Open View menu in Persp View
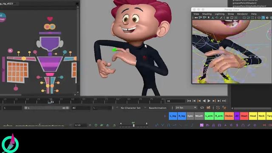The image size is (272, 153). tap(196, 14)
